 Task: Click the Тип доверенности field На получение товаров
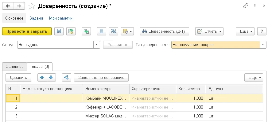[x=216, y=45]
